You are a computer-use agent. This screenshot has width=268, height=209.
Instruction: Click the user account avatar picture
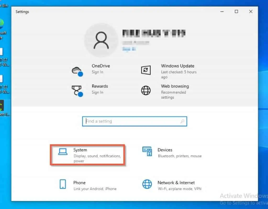point(101,40)
